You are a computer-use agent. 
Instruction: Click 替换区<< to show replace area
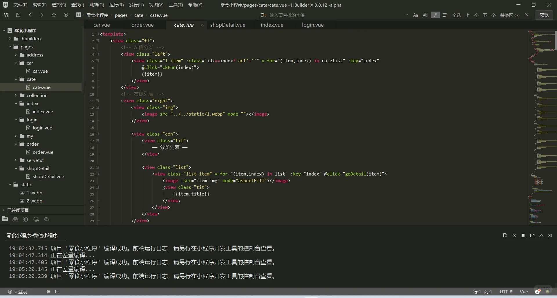click(509, 15)
